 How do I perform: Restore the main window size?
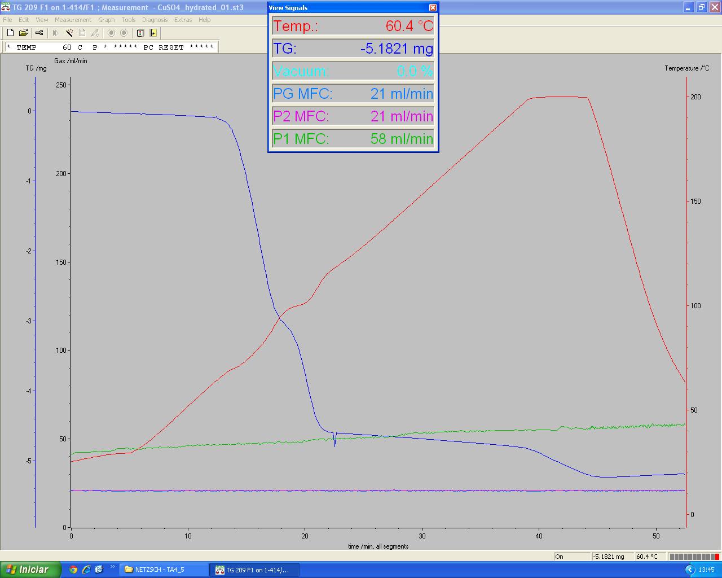point(701,7)
